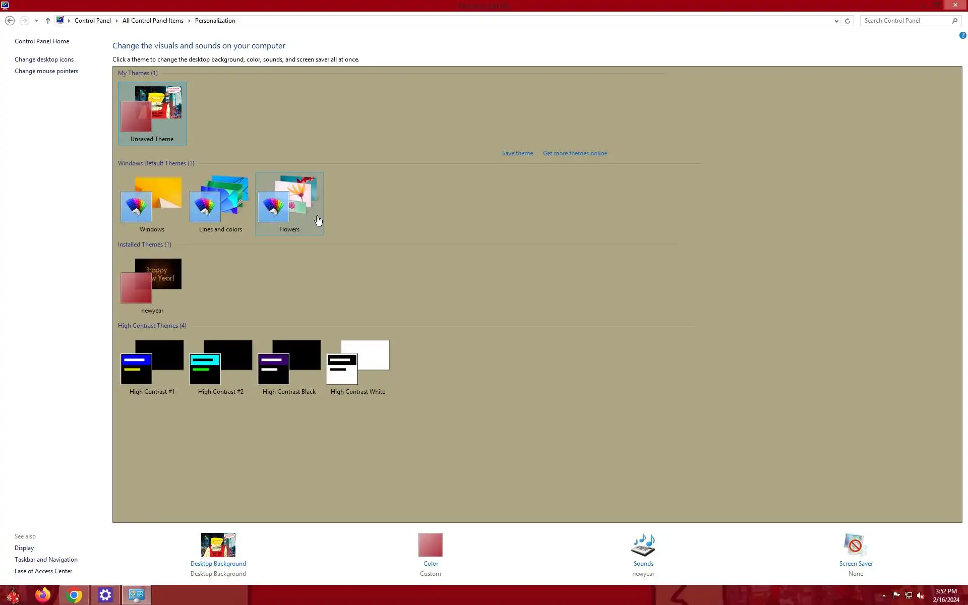968x605 pixels.
Task: Click Control Panel breadcrumb item
Action: click(x=92, y=21)
